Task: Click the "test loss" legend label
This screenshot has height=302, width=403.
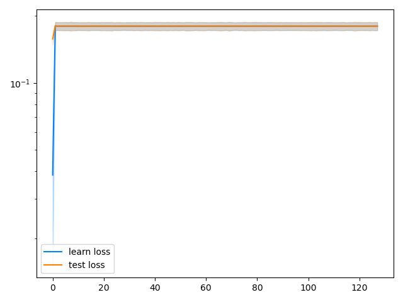Action: pyautogui.click(x=87, y=265)
